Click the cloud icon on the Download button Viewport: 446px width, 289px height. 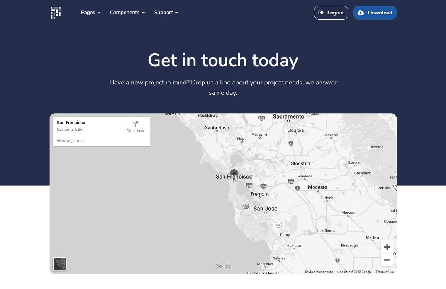click(361, 13)
